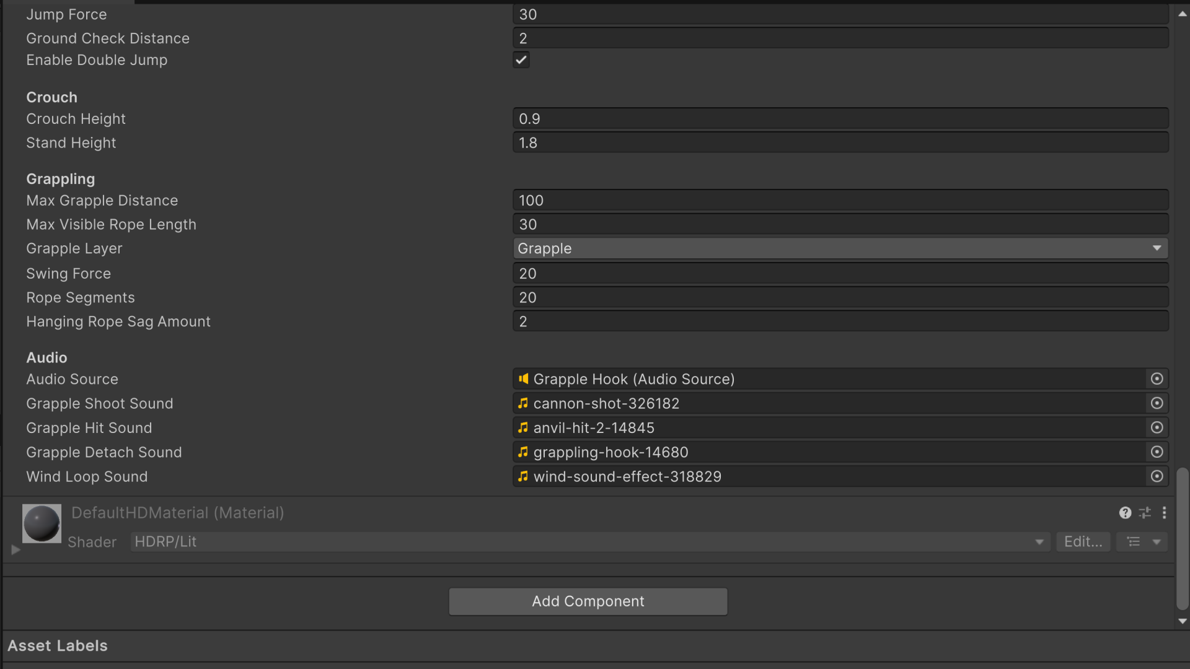Screen dimensions: 1190x669
Task: Click the Stand Height label
Action: tap(71, 143)
